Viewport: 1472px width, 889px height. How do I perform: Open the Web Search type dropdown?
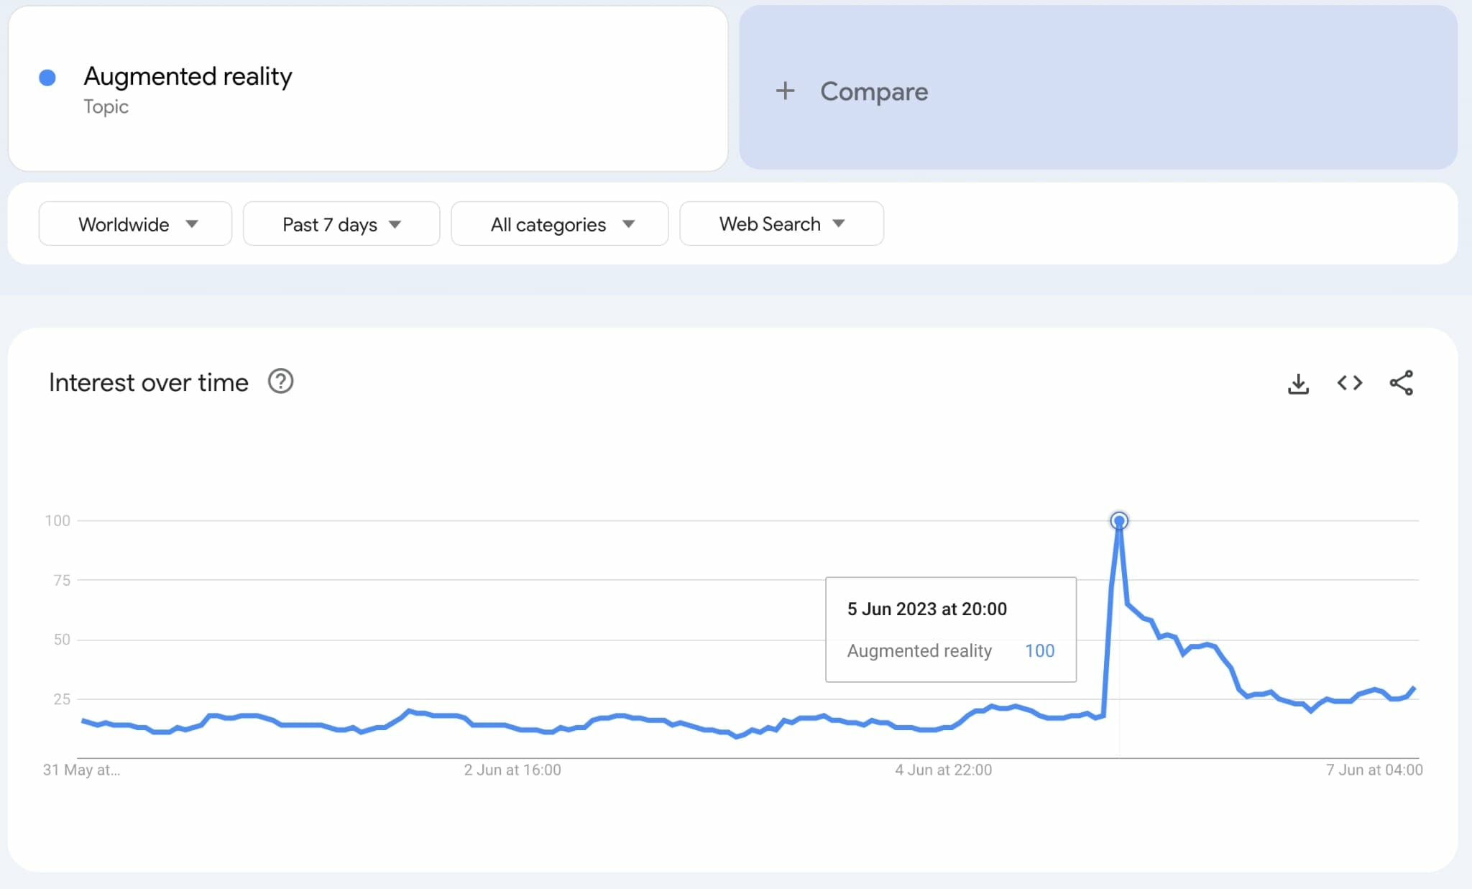click(x=781, y=224)
